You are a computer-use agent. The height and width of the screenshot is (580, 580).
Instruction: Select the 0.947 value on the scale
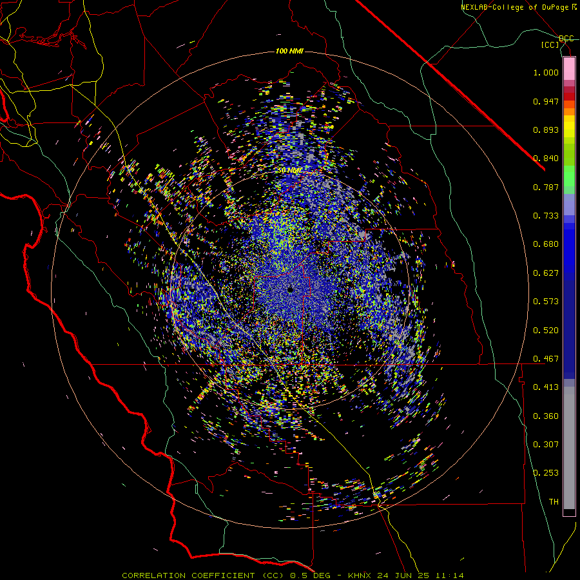pos(546,101)
